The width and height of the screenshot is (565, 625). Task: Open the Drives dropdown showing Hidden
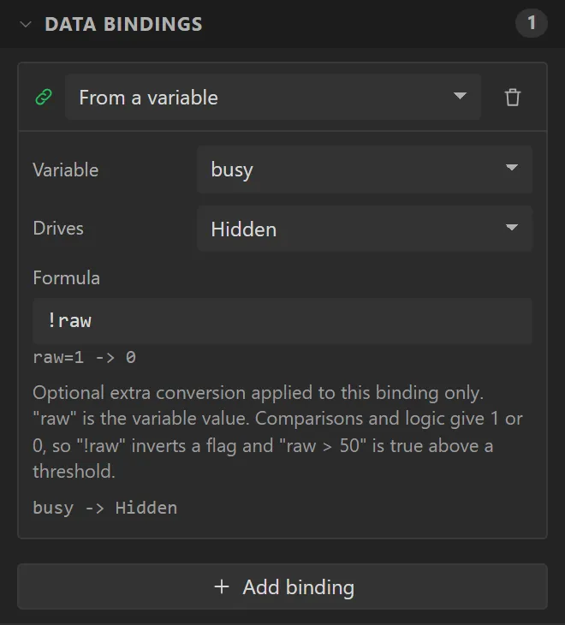(364, 229)
